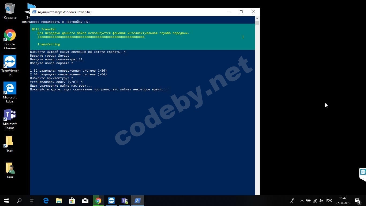
Task: Click the BITS transfer progress bar
Action: [x=141, y=37]
